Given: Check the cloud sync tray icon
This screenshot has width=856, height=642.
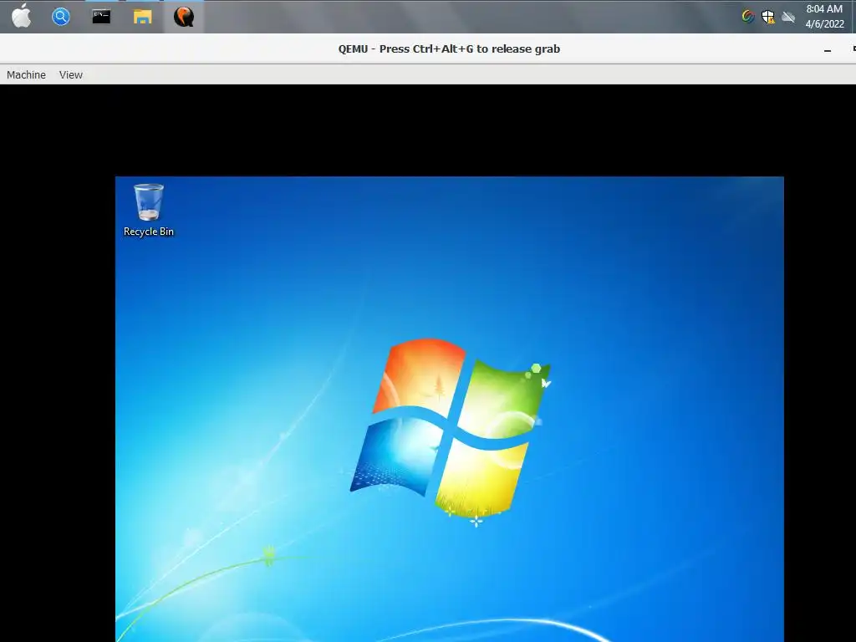Looking at the screenshot, I should pos(788,17).
